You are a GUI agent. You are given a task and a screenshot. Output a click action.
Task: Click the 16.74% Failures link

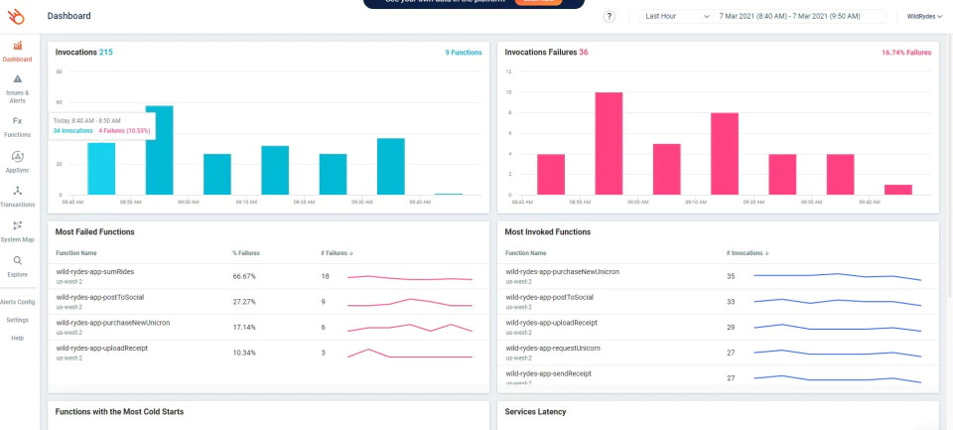[906, 53]
